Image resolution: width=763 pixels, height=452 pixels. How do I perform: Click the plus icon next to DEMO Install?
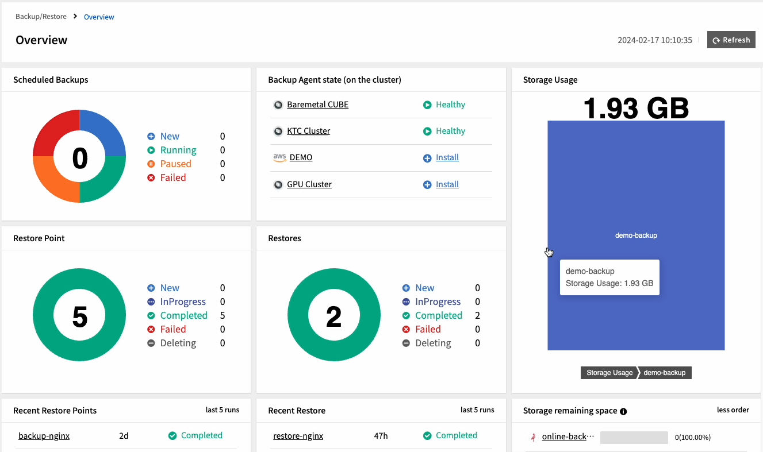click(427, 158)
